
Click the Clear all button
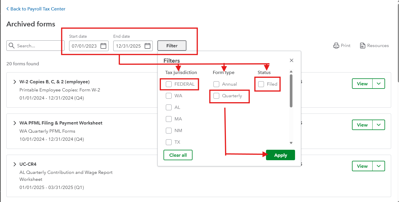coord(178,155)
